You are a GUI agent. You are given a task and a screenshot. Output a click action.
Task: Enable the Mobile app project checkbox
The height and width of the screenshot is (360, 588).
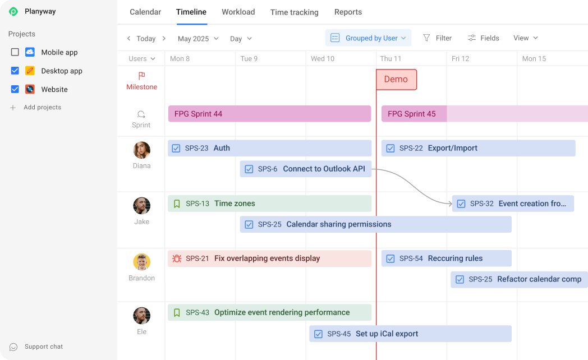tap(15, 52)
